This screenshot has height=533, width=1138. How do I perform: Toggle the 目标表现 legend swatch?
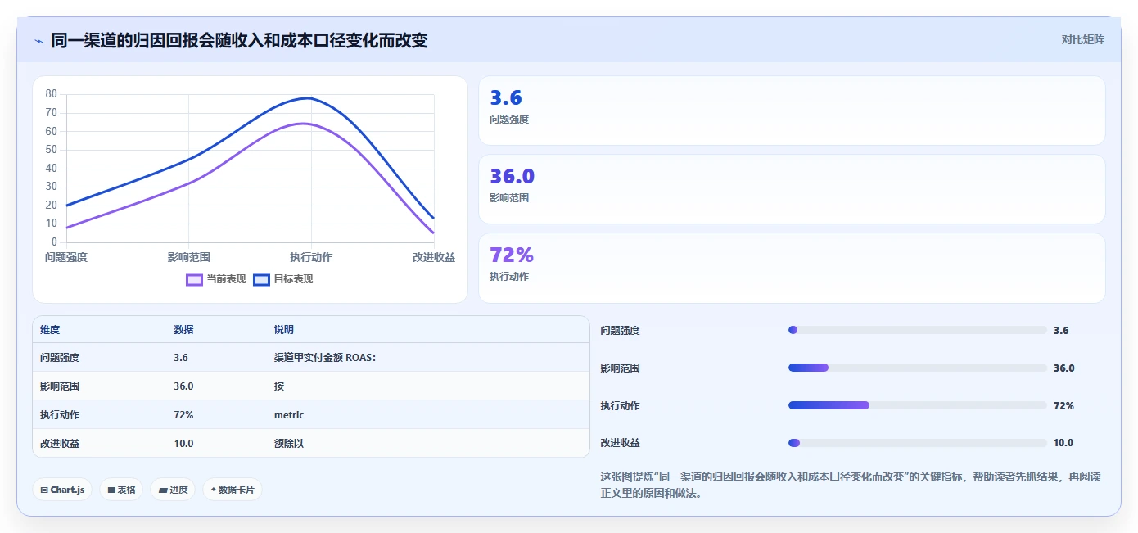pyautogui.click(x=261, y=279)
